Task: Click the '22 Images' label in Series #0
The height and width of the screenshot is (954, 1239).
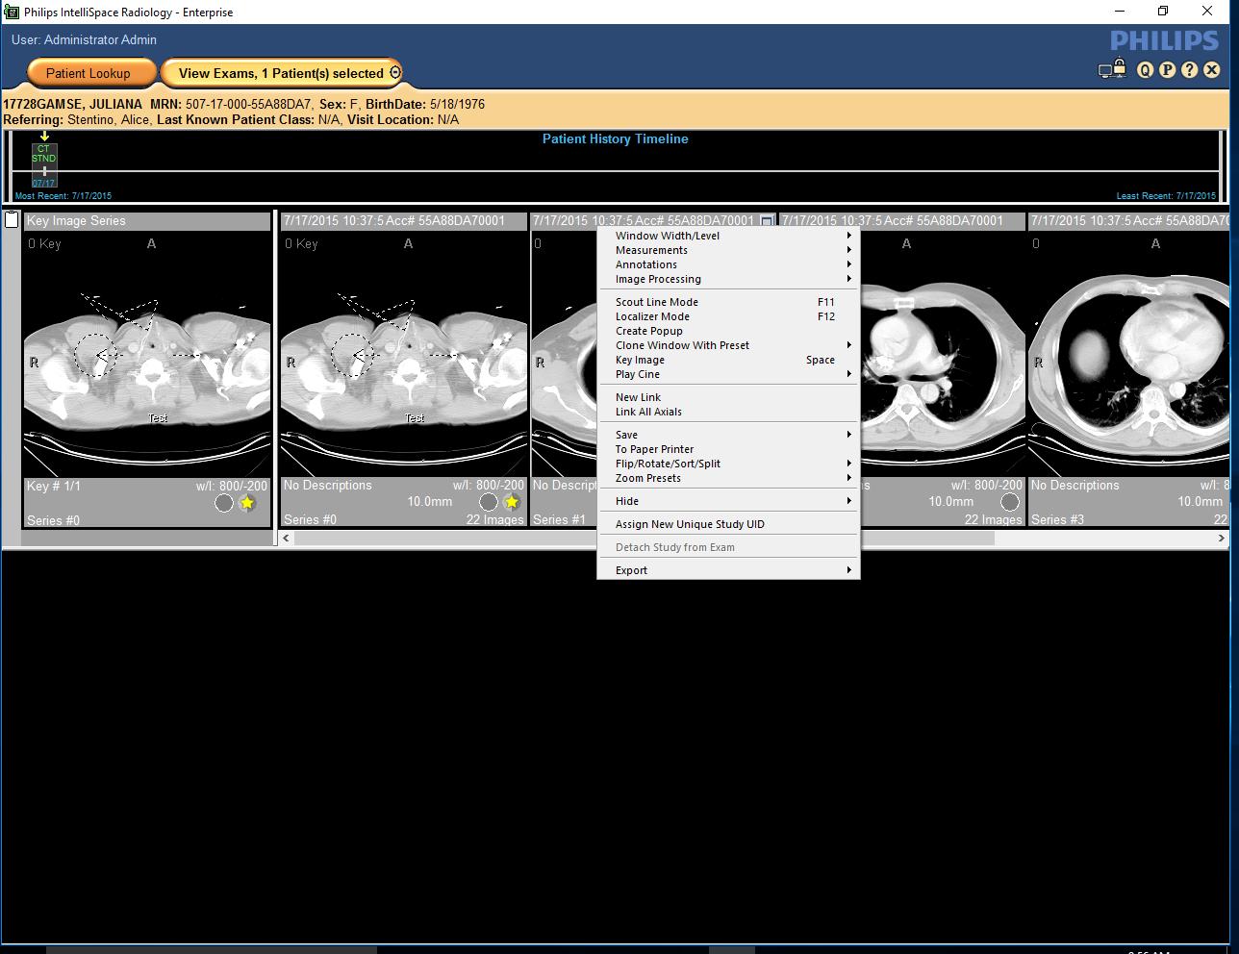Action: click(495, 519)
